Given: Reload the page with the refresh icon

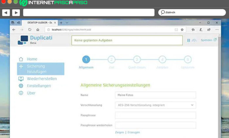Looking at the screenshot, I should 30,30.
